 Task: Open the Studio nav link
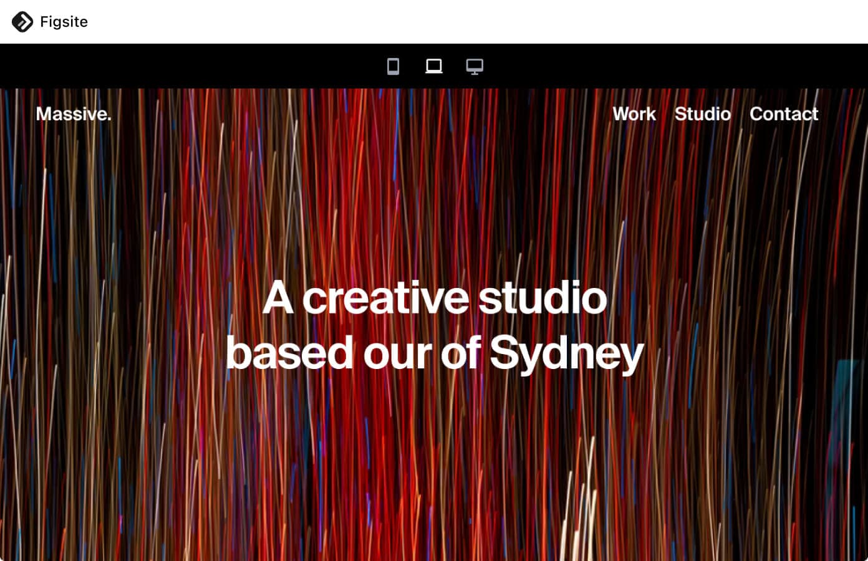coord(703,114)
